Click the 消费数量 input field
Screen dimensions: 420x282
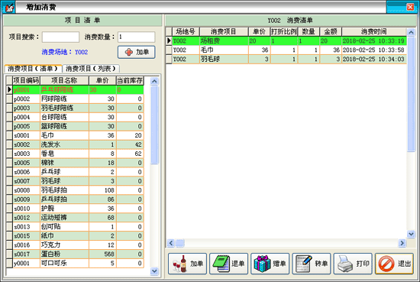point(137,37)
